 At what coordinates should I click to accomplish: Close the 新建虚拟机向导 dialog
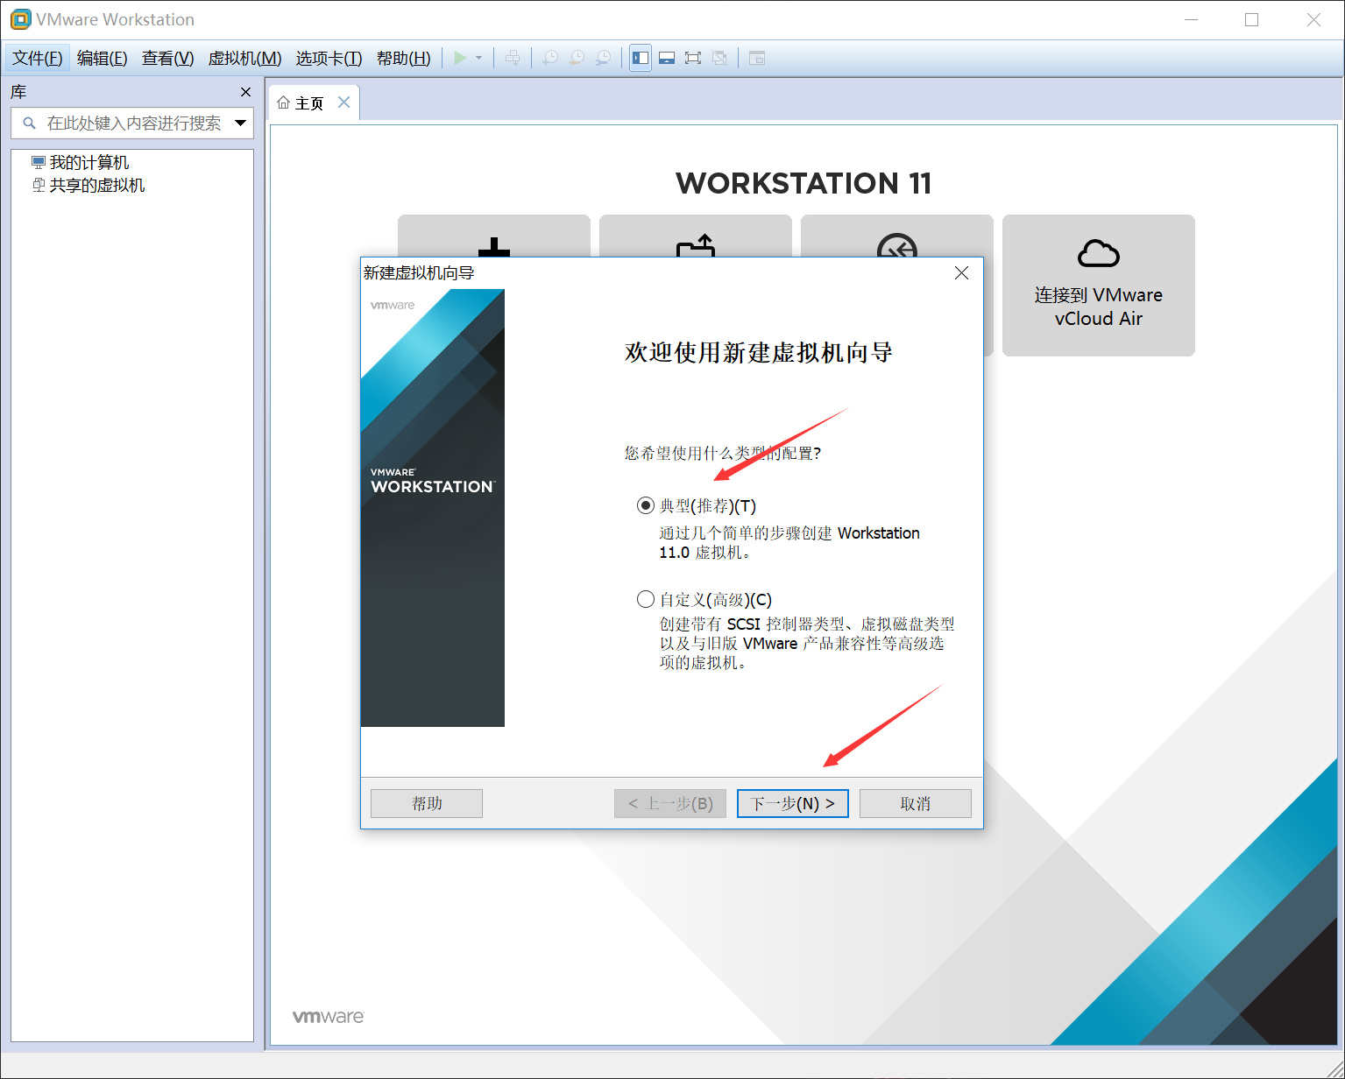pos(961,273)
